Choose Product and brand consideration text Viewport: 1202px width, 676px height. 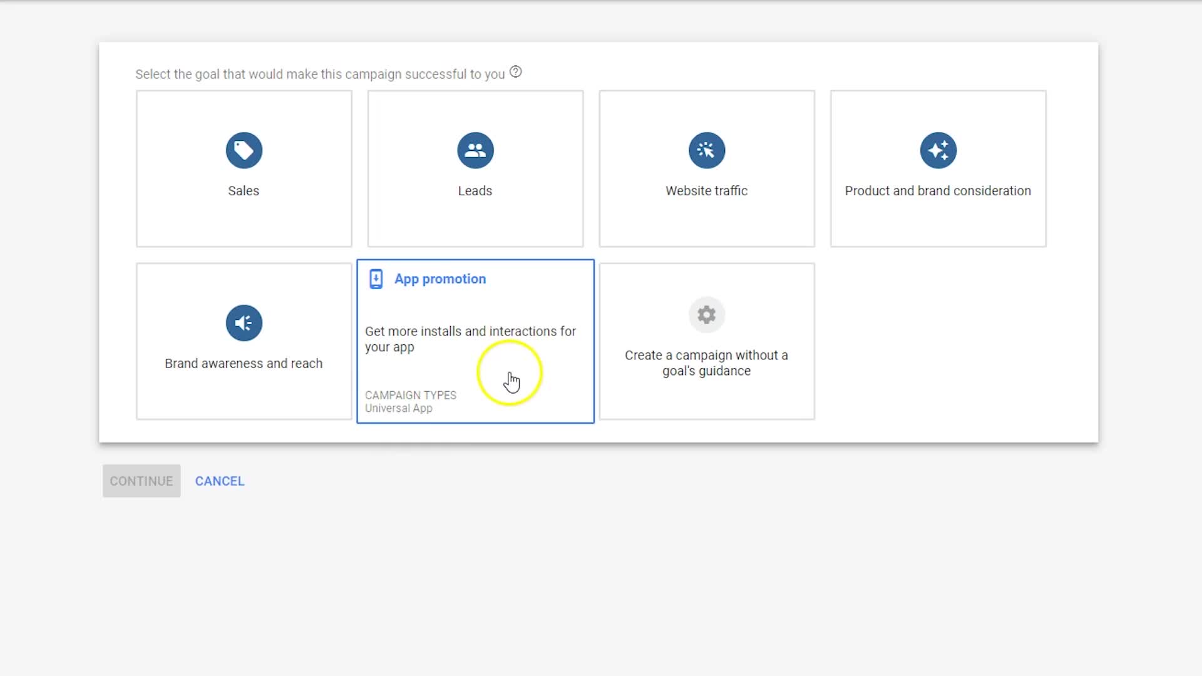pos(937,191)
